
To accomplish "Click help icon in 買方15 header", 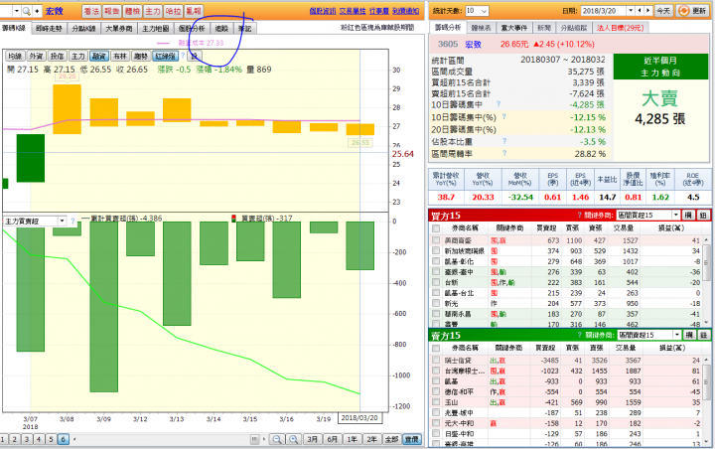I will point(580,215).
